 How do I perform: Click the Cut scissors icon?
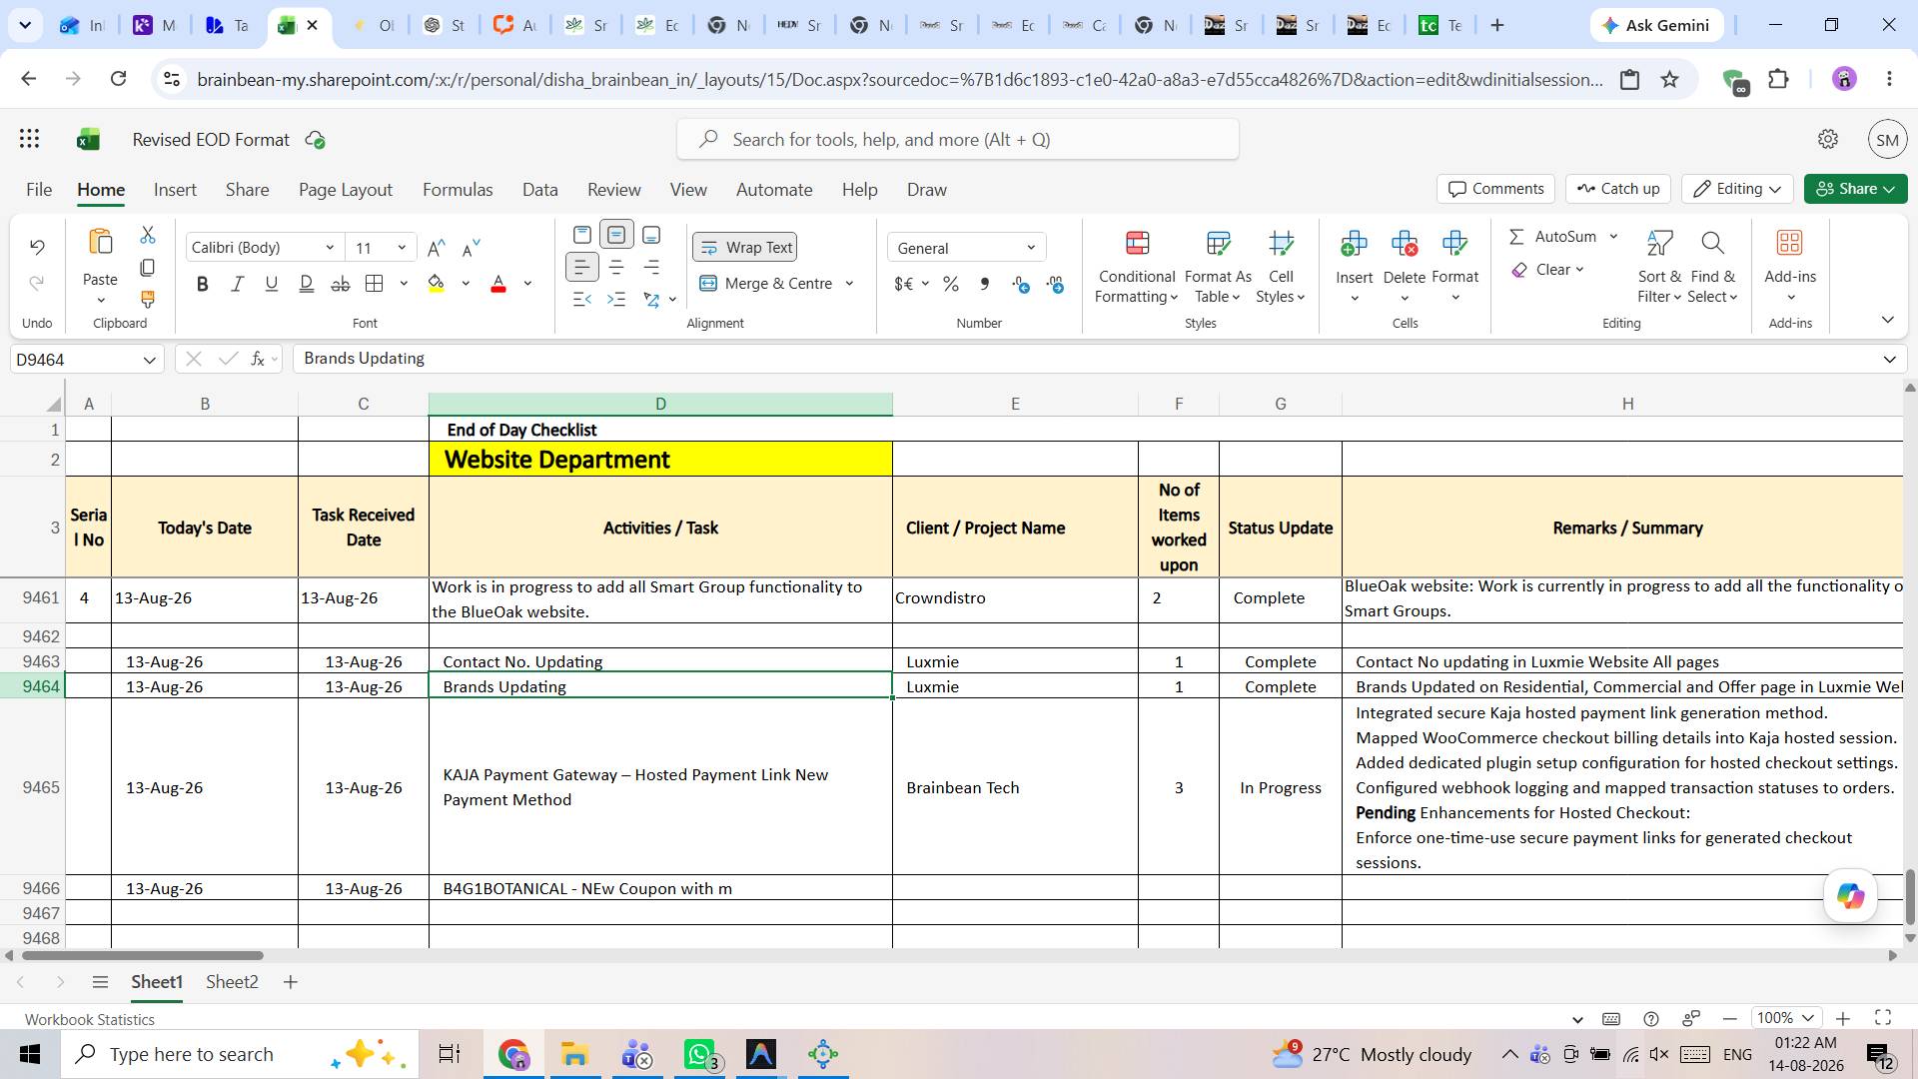(148, 235)
